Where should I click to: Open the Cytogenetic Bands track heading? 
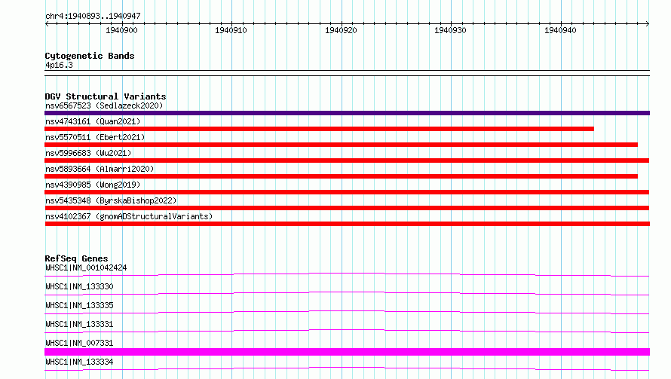point(90,56)
